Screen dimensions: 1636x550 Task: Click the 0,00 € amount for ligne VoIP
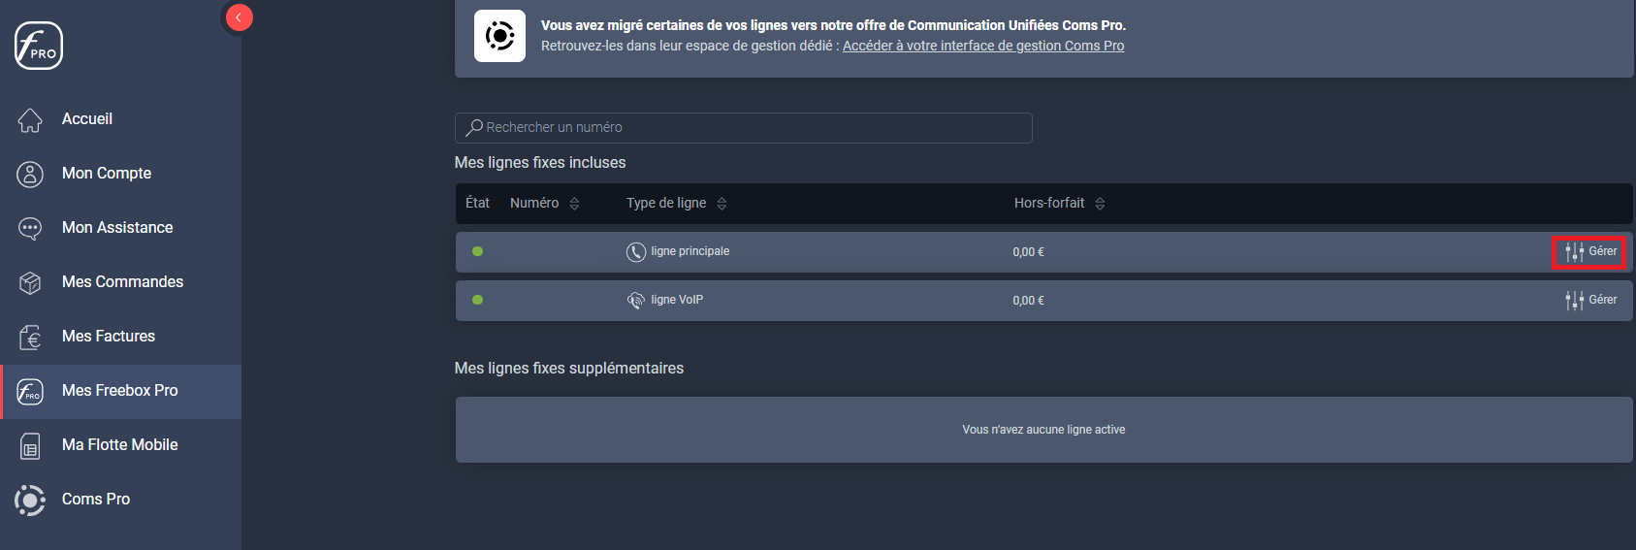1028,301
